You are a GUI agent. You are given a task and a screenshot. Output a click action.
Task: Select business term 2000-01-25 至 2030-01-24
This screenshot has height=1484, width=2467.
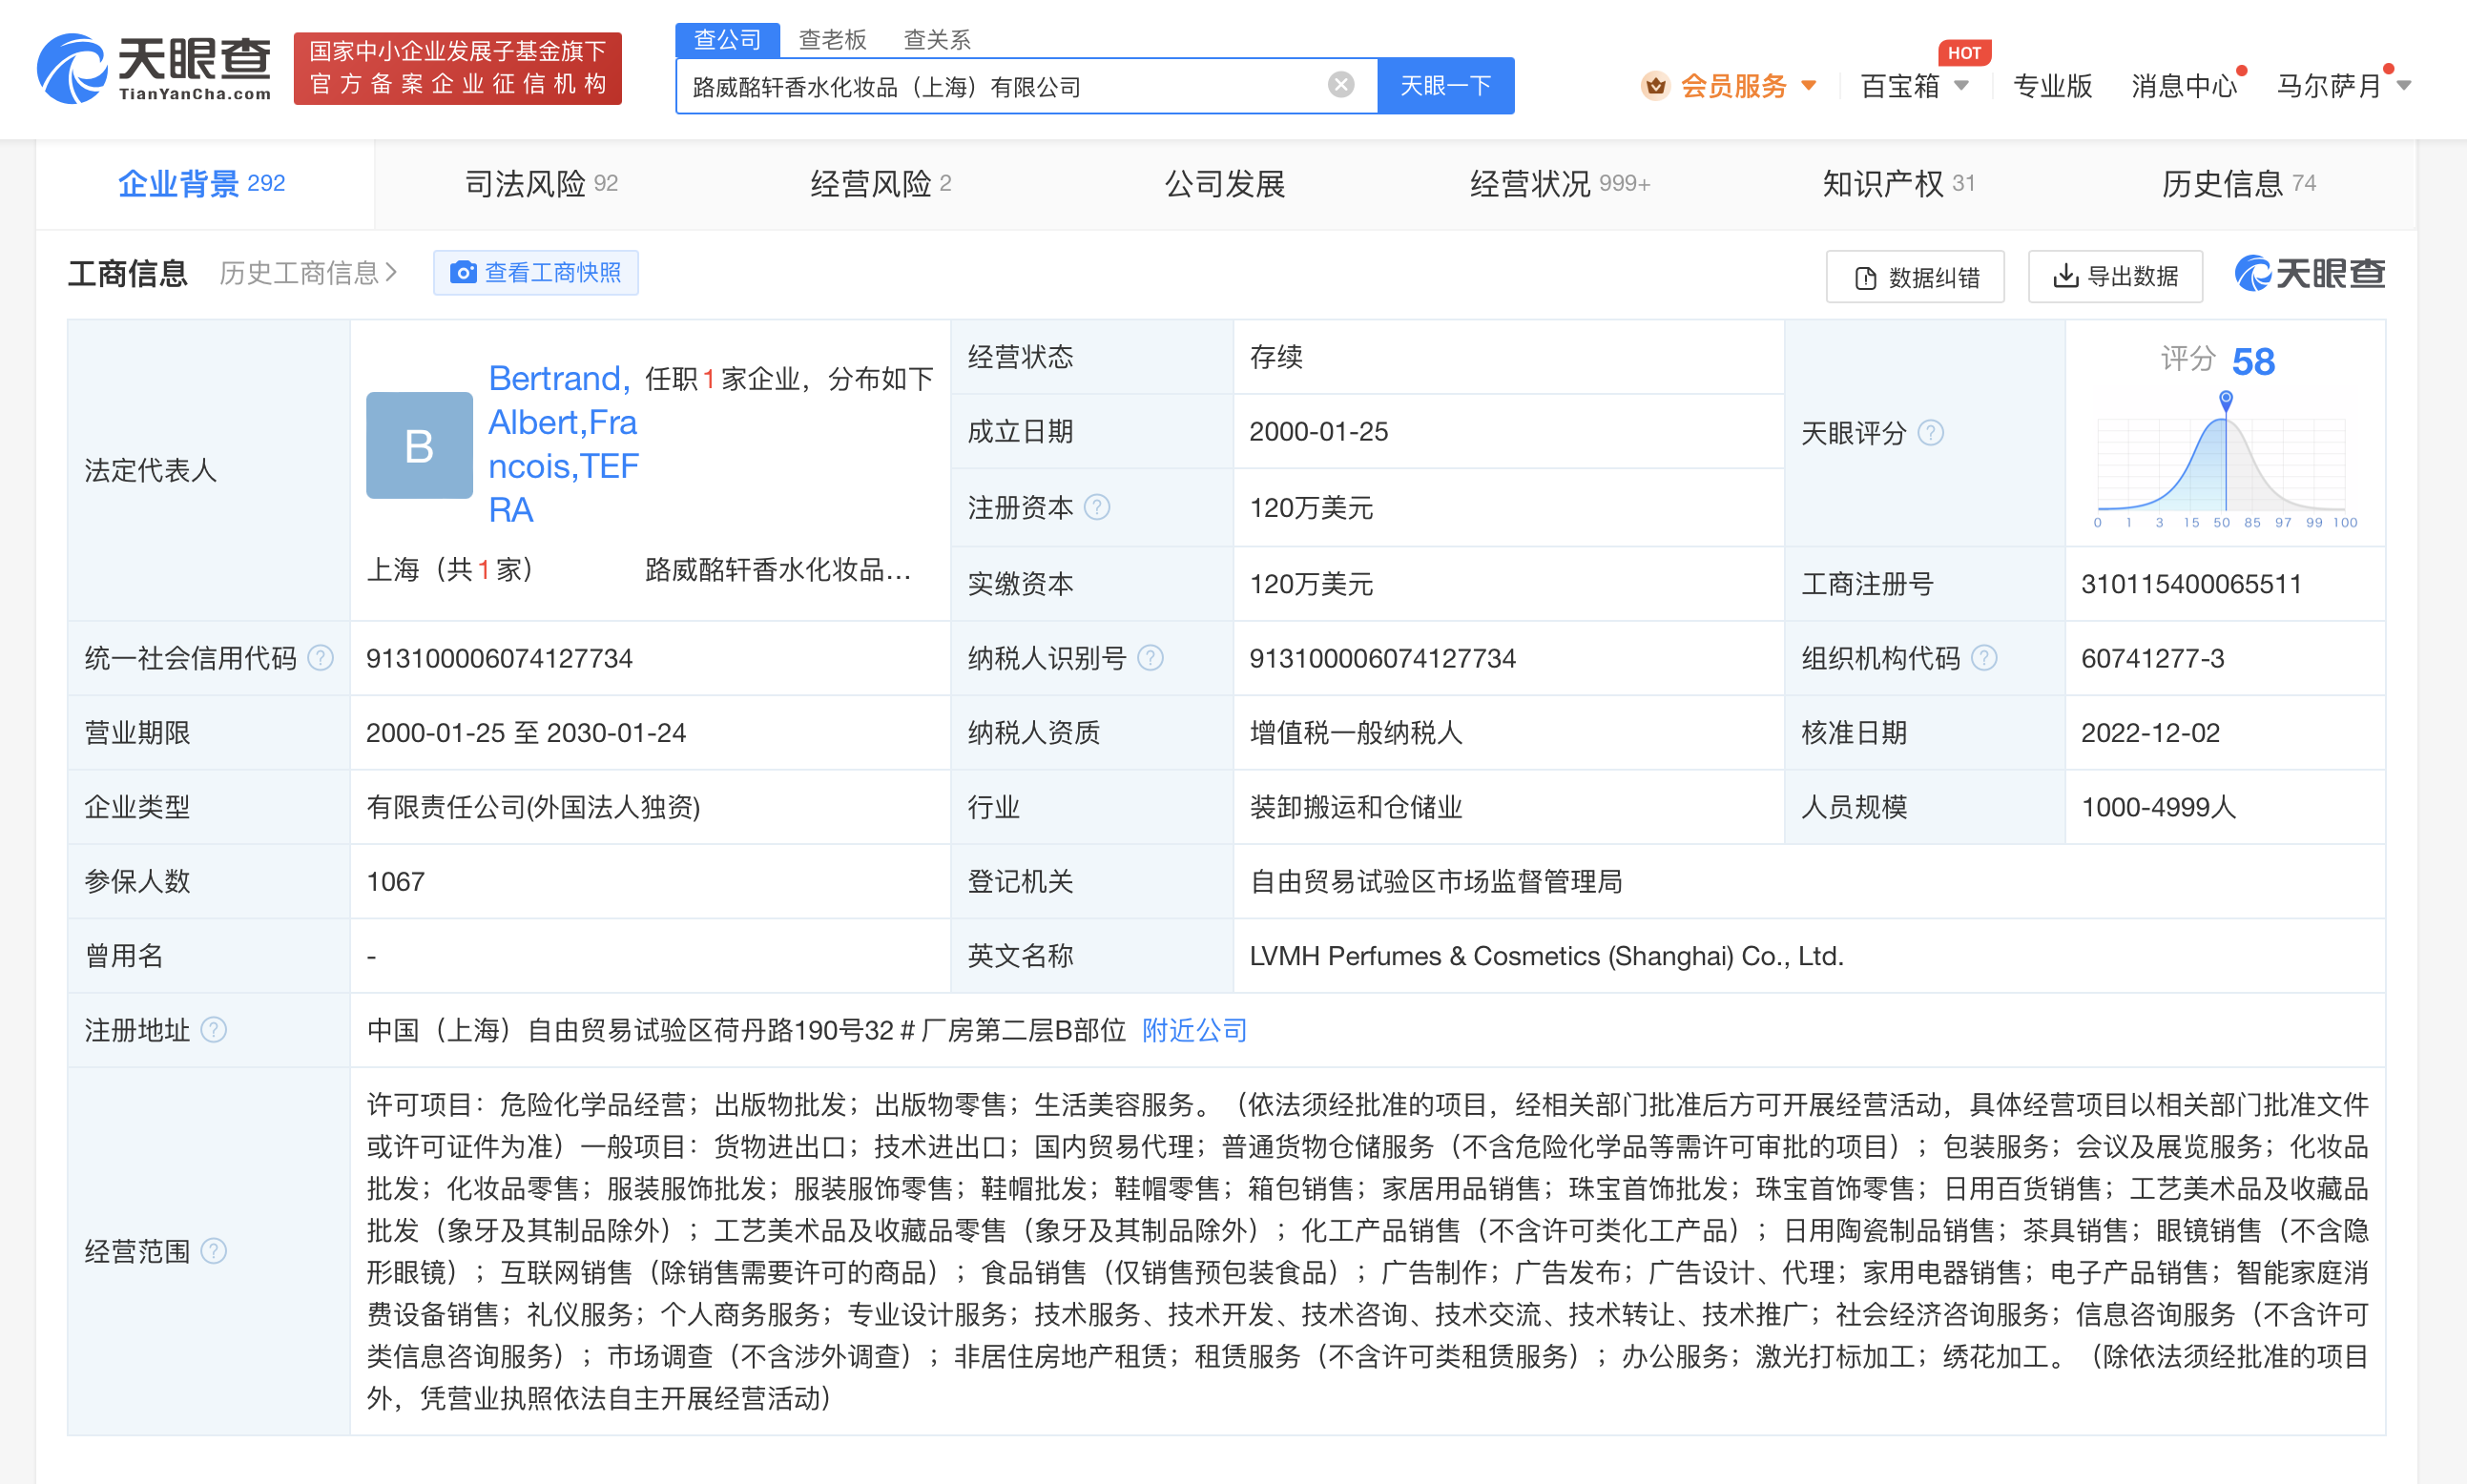coord(525,733)
